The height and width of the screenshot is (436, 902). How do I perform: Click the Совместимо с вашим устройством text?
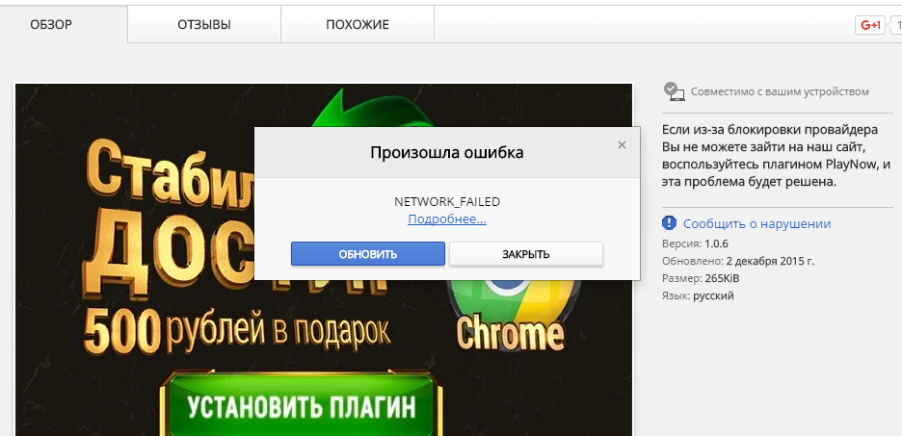pos(780,91)
